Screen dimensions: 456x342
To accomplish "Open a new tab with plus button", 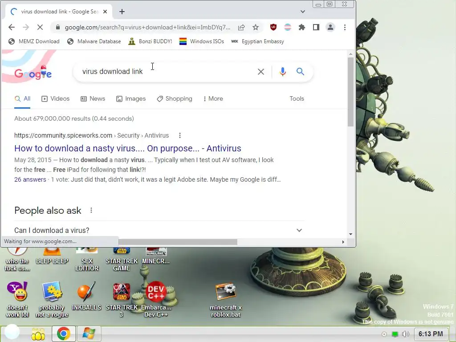I will (122, 12).
